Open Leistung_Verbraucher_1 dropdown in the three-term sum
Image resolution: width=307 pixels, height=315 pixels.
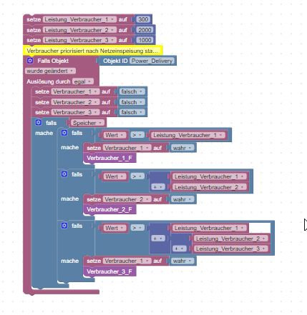[210, 228]
